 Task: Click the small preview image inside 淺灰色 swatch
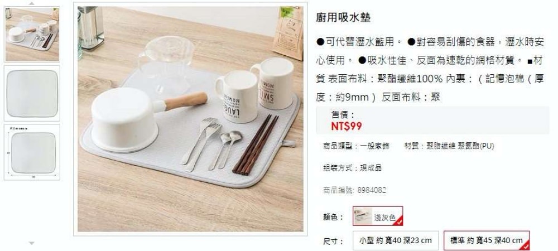[363, 216]
